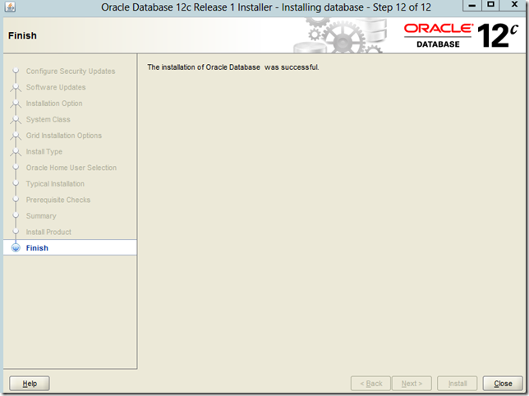Select the Typical Installation step

(x=55, y=184)
